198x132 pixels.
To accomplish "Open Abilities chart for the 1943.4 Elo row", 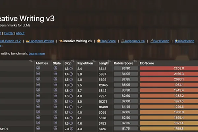I will [x=38, y=90].
